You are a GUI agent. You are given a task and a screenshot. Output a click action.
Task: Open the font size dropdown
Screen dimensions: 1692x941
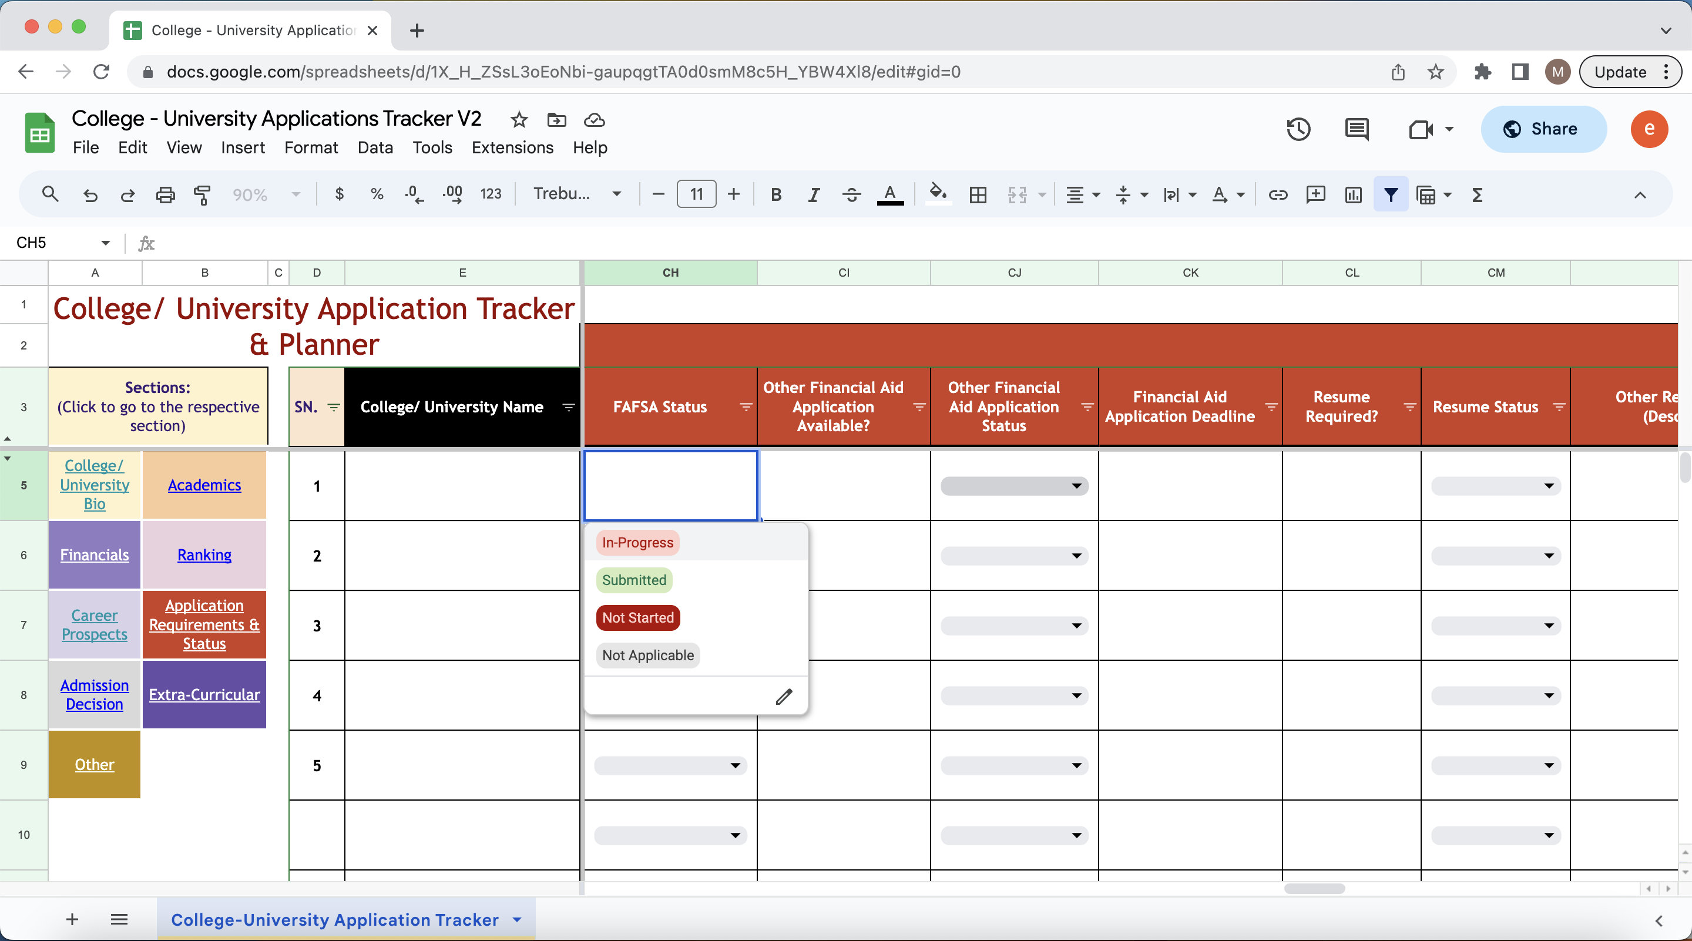pyautogui.click(x=696, y=194)
